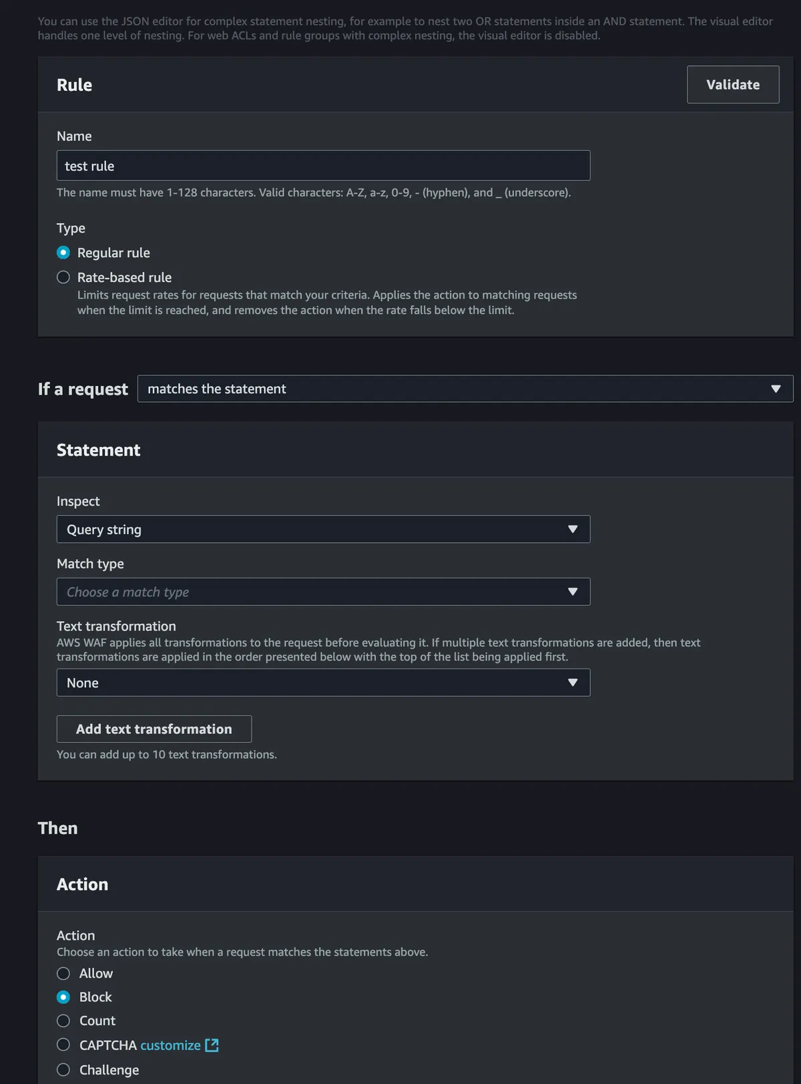Click the rule Name input field
The height and width of the screenshot is (1084, 801).
(x=323, y=166)
